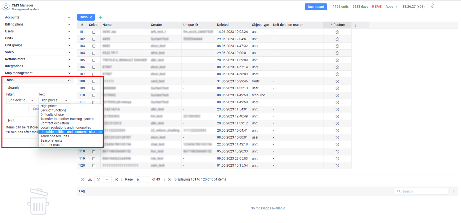Open the Apps dropdown menu
This screenshot has width=461, height=223.
coord(391,7)
